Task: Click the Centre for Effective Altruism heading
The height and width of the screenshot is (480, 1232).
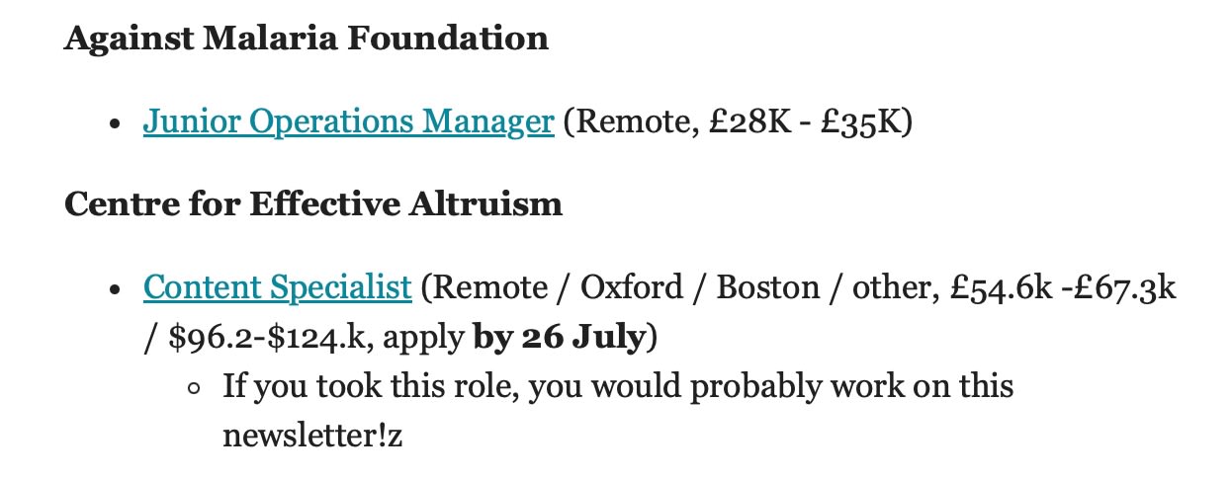Action: tap(312, 204)
